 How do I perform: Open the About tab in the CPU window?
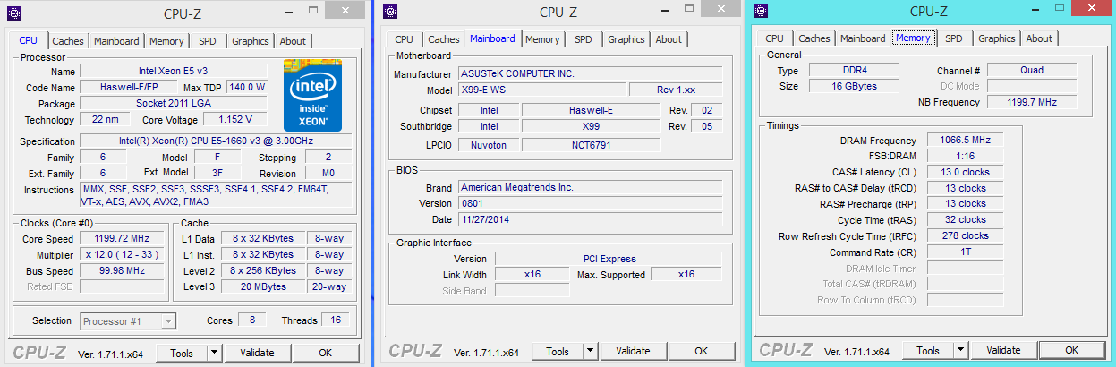293,41
